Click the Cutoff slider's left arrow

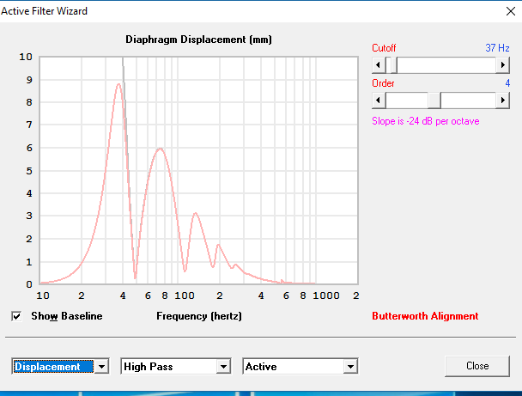tap(378, 65)
